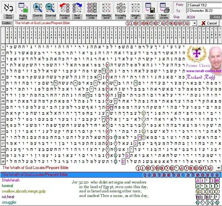
Task: Advance to the Next code
Action: (x=77, y=8)
